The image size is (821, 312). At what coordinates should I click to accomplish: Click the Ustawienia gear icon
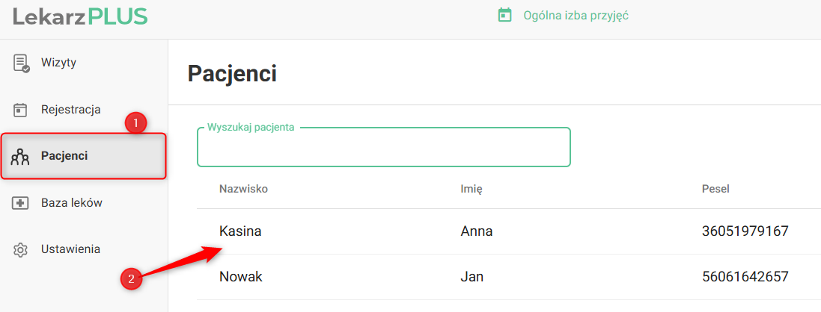click(21, 249)
